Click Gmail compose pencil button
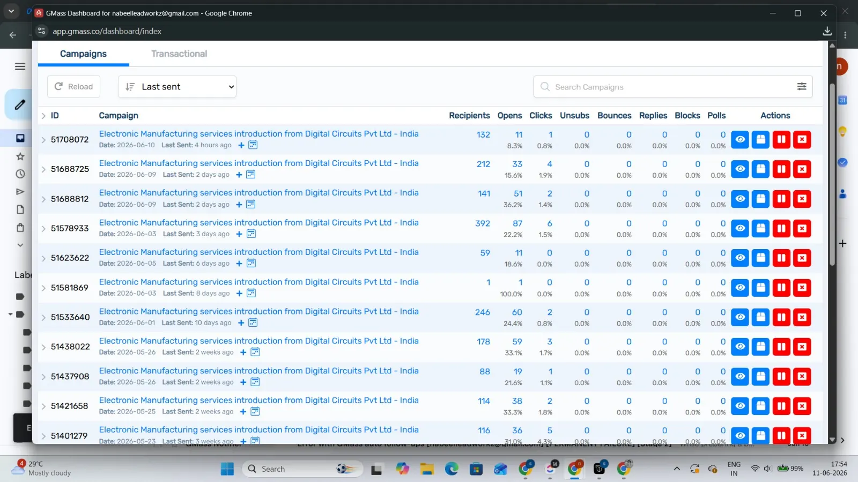Image resolution: width=858 pixels, height=482 pixels. [19, 104]
